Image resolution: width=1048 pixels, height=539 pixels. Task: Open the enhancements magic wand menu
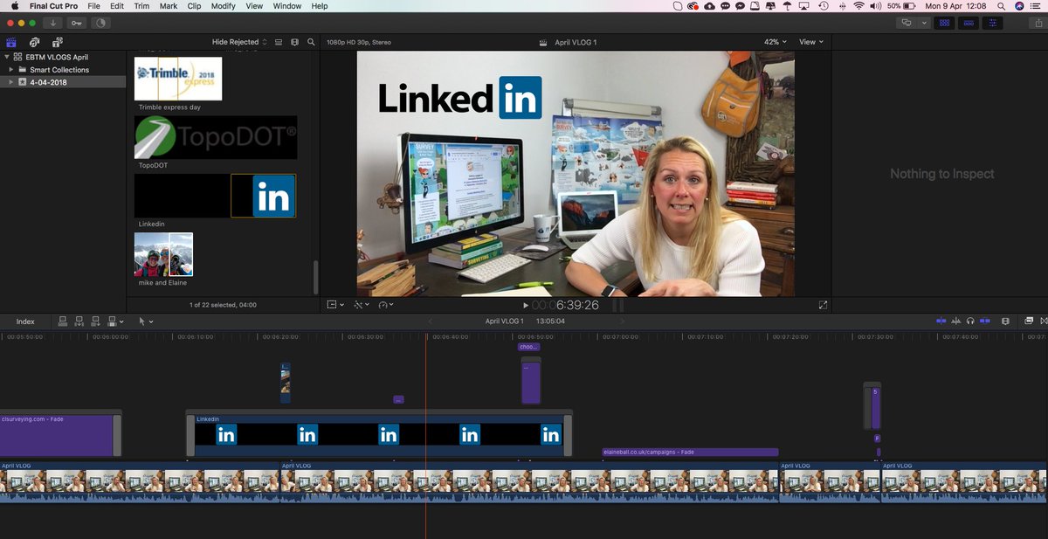click(x=361, y=305)
